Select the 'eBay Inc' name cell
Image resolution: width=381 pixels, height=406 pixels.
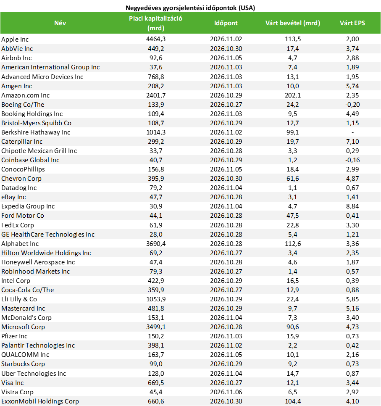click(x=13, y=197)
